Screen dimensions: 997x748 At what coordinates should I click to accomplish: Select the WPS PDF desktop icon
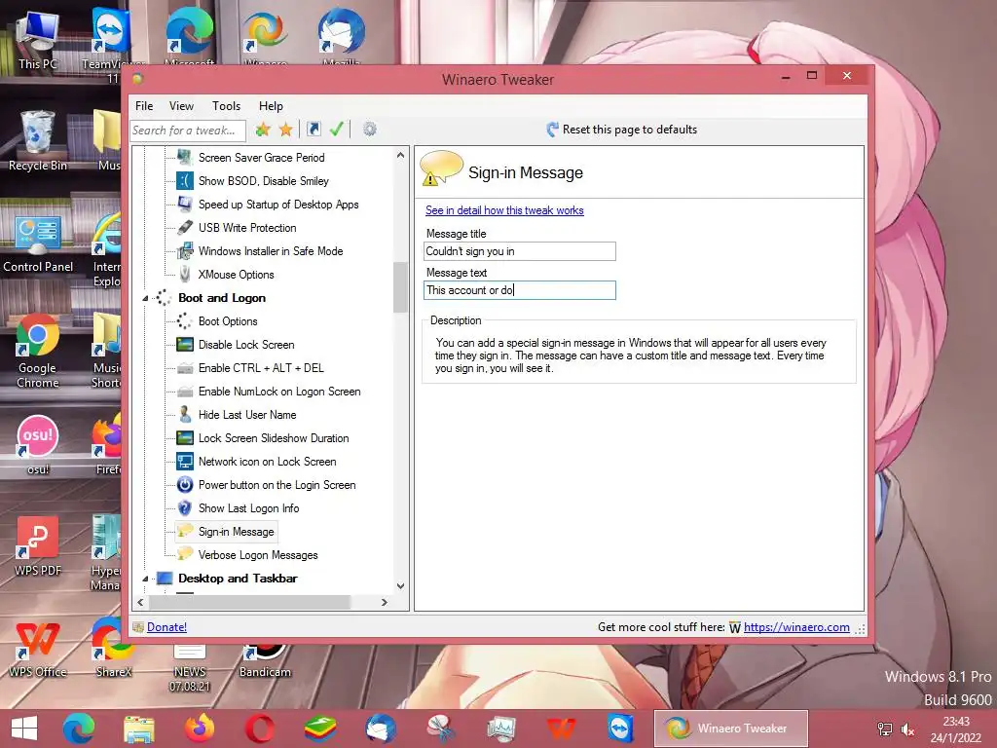(38, 547)
